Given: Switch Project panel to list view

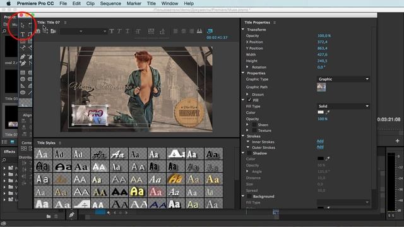Looking at the screenshot, I should point(4,142).
